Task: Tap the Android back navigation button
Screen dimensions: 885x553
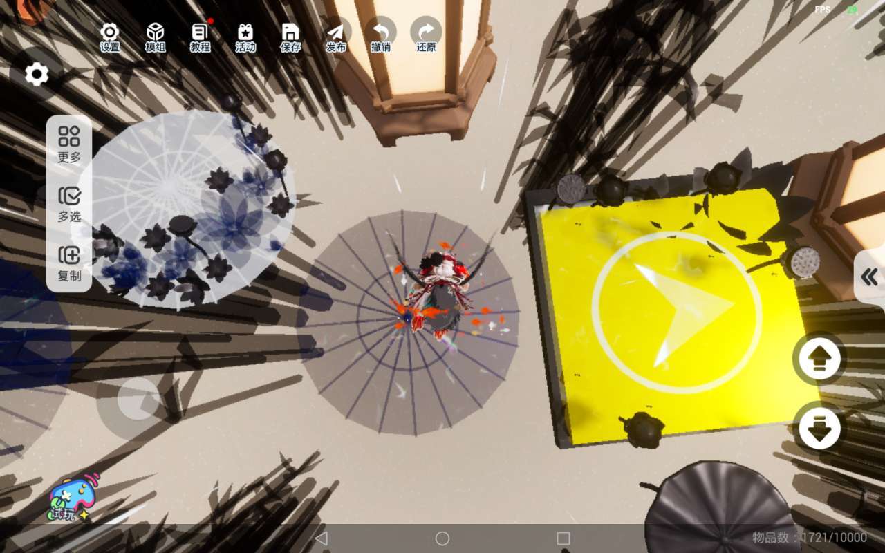Action: (x=321, y=538)
